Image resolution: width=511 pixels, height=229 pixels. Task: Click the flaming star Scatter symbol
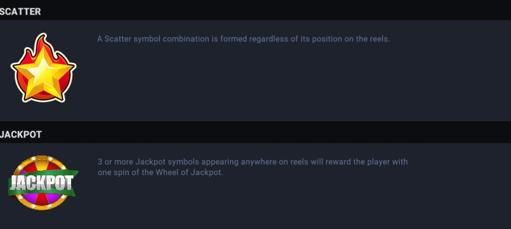tap(43, 68)
